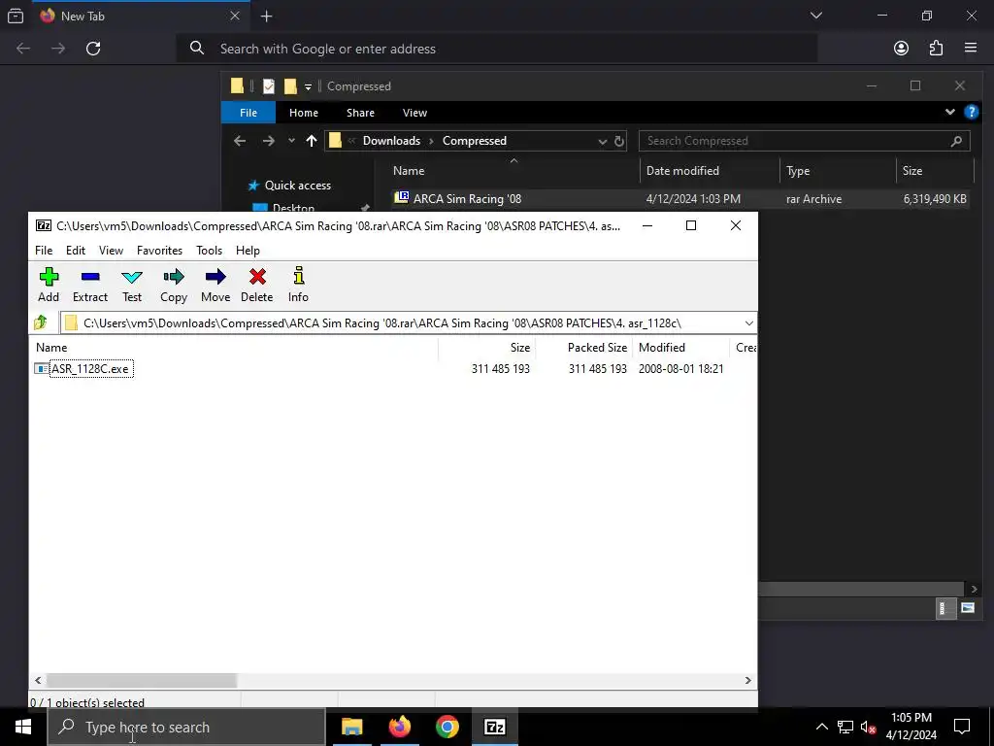Click Explorer up-folder arrow
Image resolution: width=994 pixels, height=746 pixels.
pyautogui.click(x=312, y=141)
